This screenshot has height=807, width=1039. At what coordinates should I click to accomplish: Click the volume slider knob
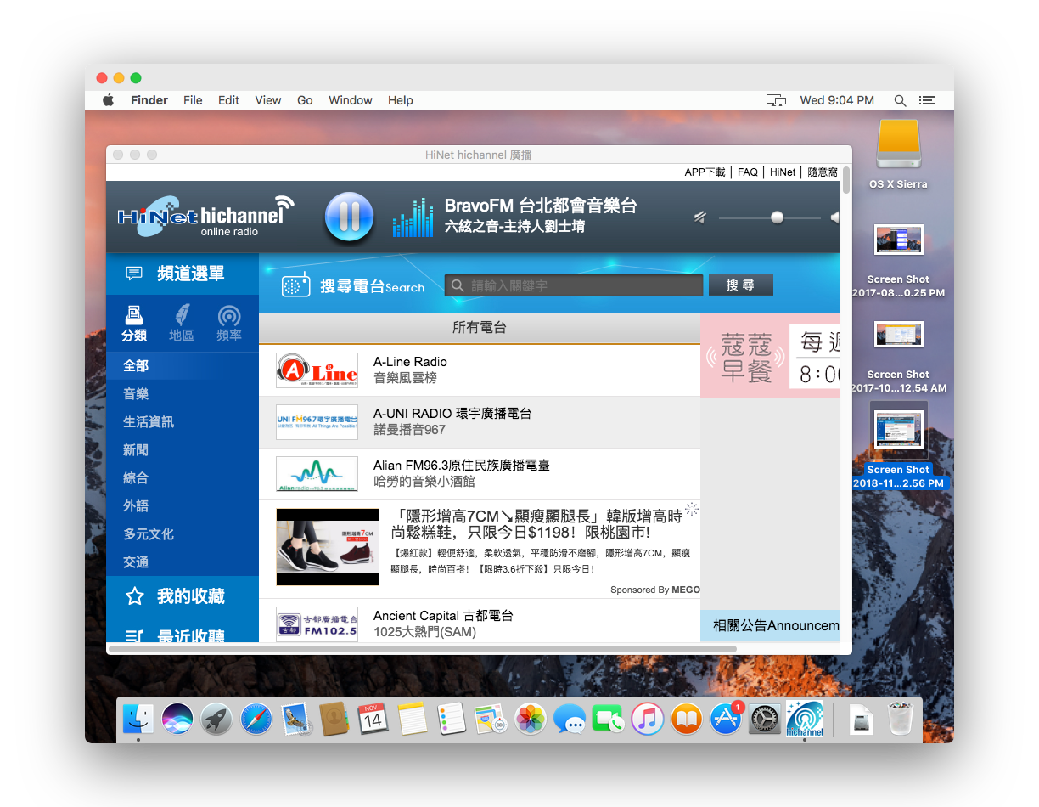(777, 217)
